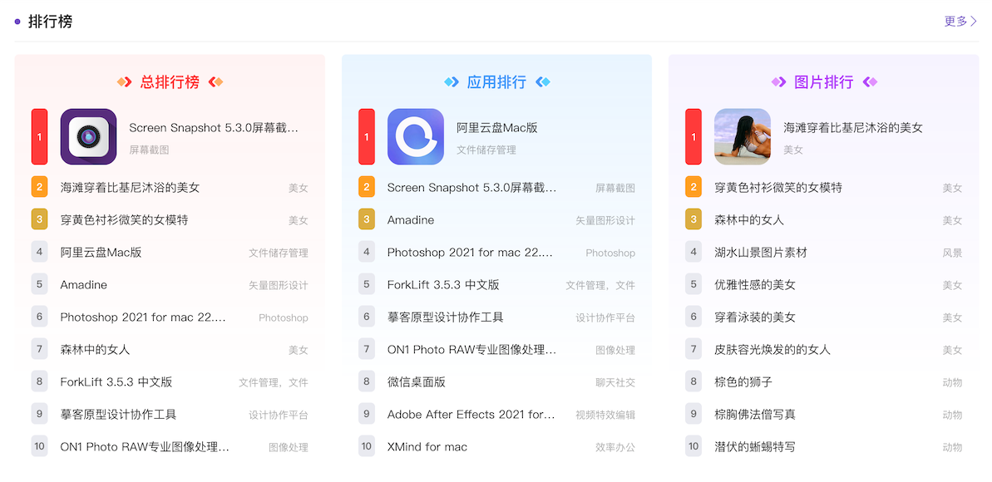Click the 图片排行 heading

click(824, 82)
